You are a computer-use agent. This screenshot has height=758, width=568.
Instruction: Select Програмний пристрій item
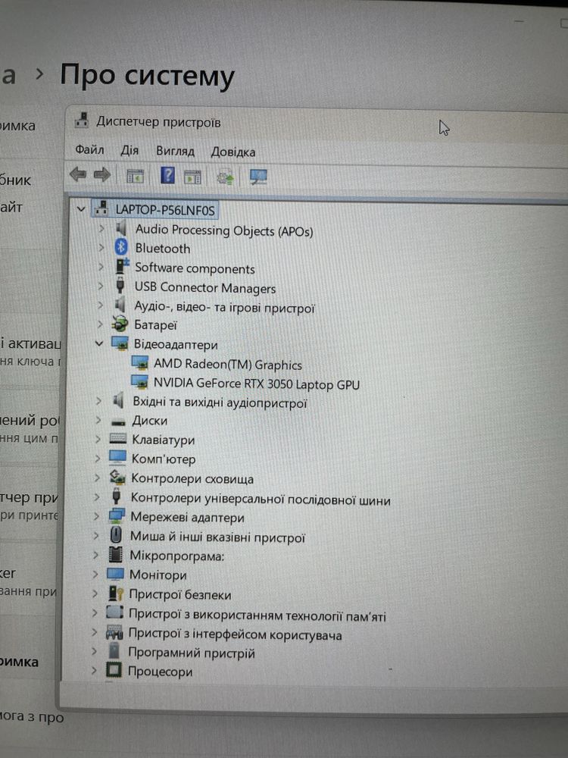[x=192, y=653]
